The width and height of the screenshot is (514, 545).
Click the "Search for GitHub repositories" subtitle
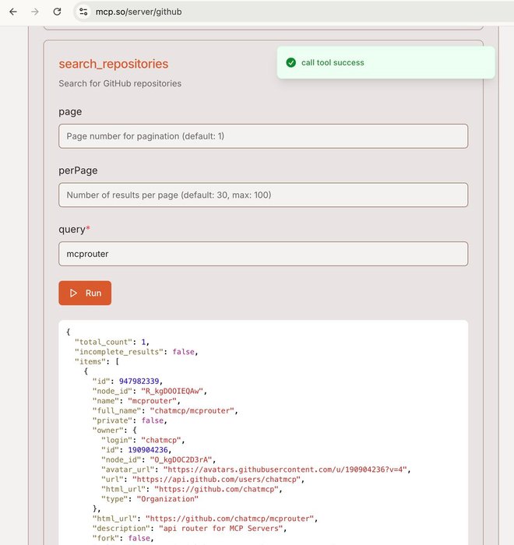[x=120, y=83]
